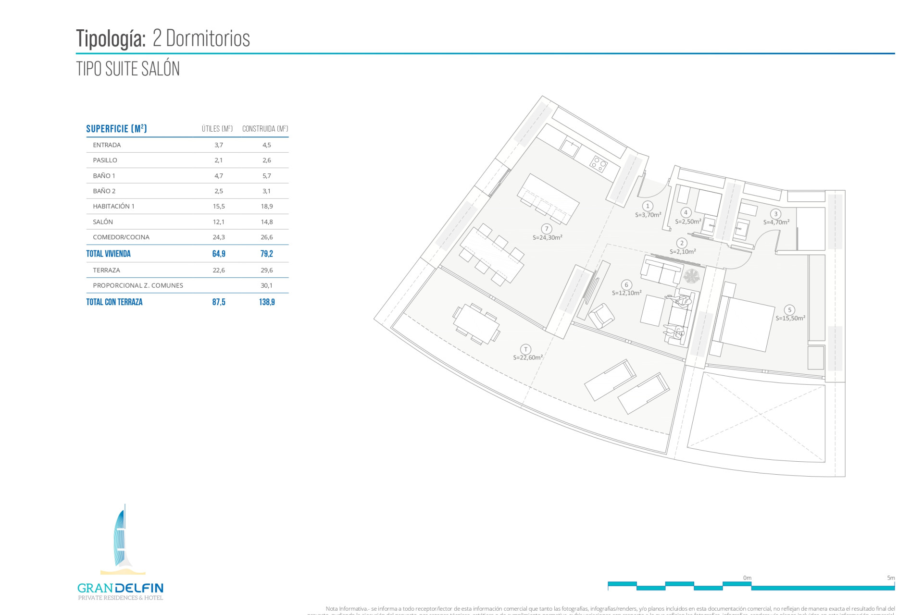The height and width of the screenshot is (615, 923).
Task: Click the 64,9 total vivienda útiles value
Action: (x=219, y=254)
